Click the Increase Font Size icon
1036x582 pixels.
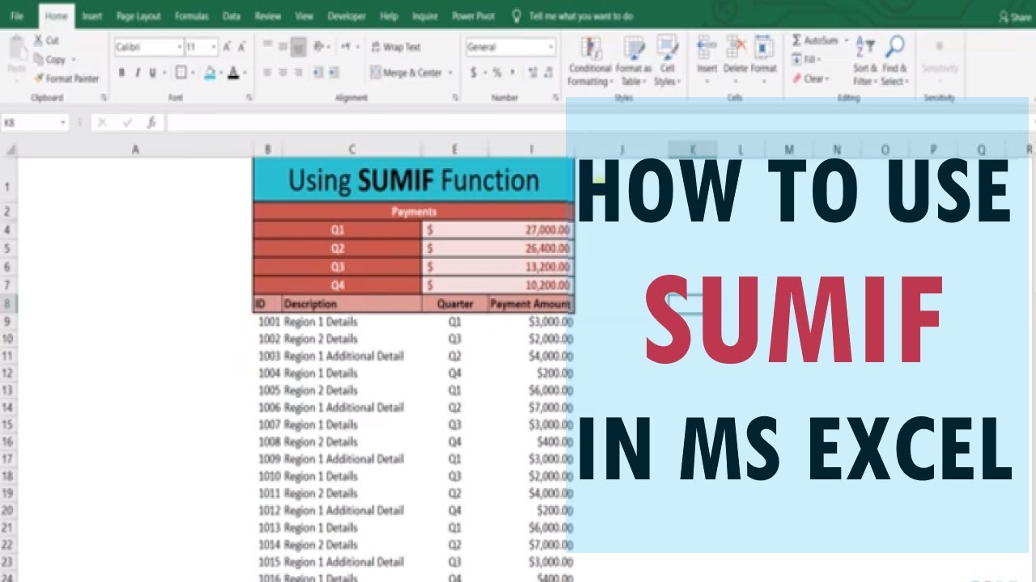[227, 47]
